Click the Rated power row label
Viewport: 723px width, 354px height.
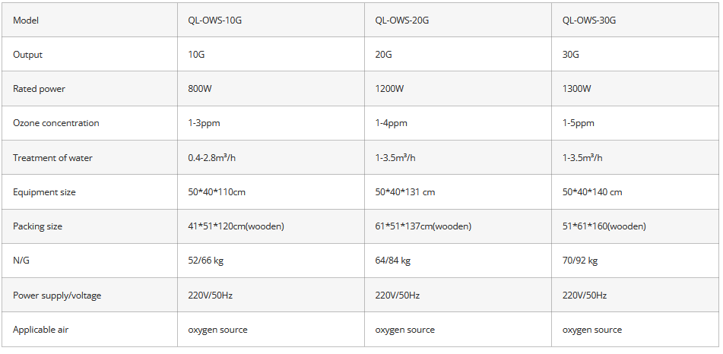tap(39, 89)
